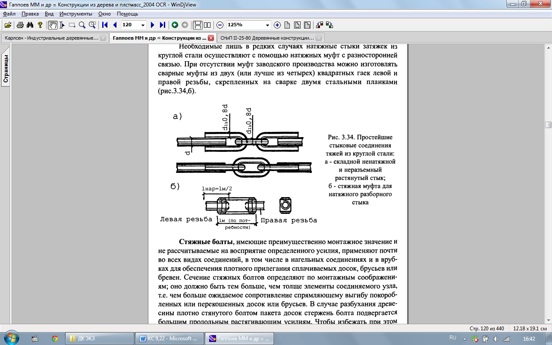The image size is (552, 345).
Task: Open the 125% zoom level dropdown
Action: (268, 25)
